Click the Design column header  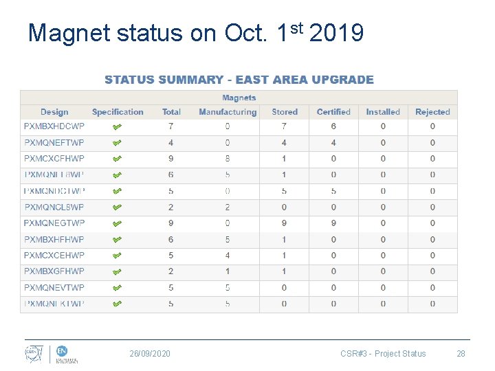point(54,112)
